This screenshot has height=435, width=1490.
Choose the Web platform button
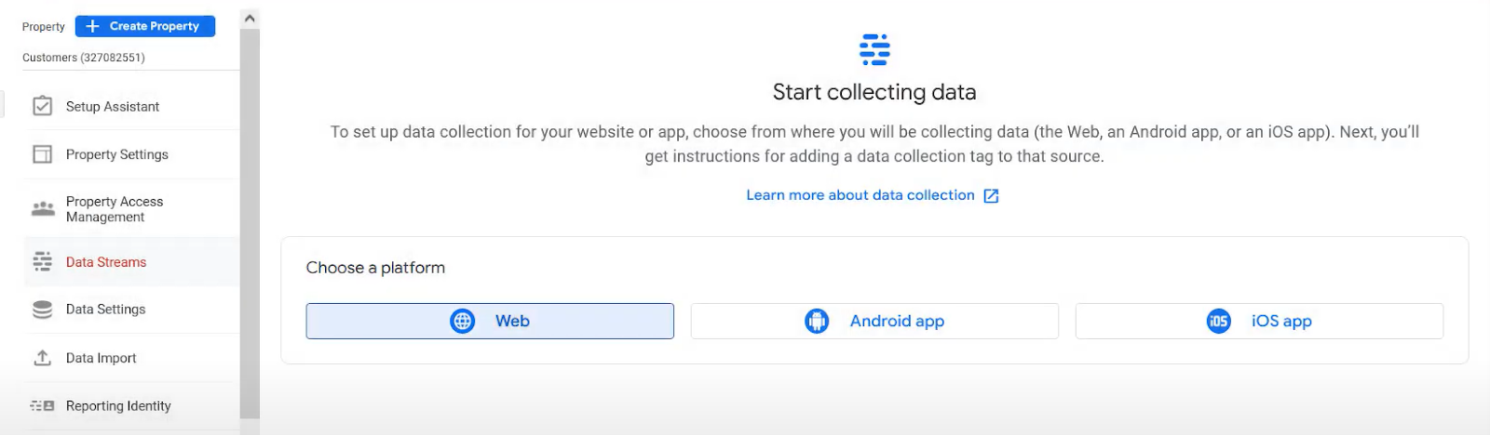pyautogui.click(x=490, y=322)
